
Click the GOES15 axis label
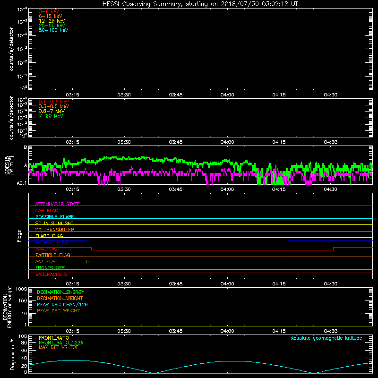pyautogui.click(x=9, y=165)
